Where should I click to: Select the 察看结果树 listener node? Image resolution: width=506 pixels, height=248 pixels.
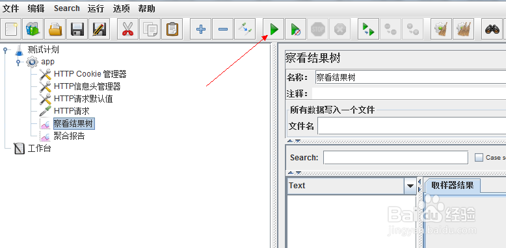click(x=74, y=123)
